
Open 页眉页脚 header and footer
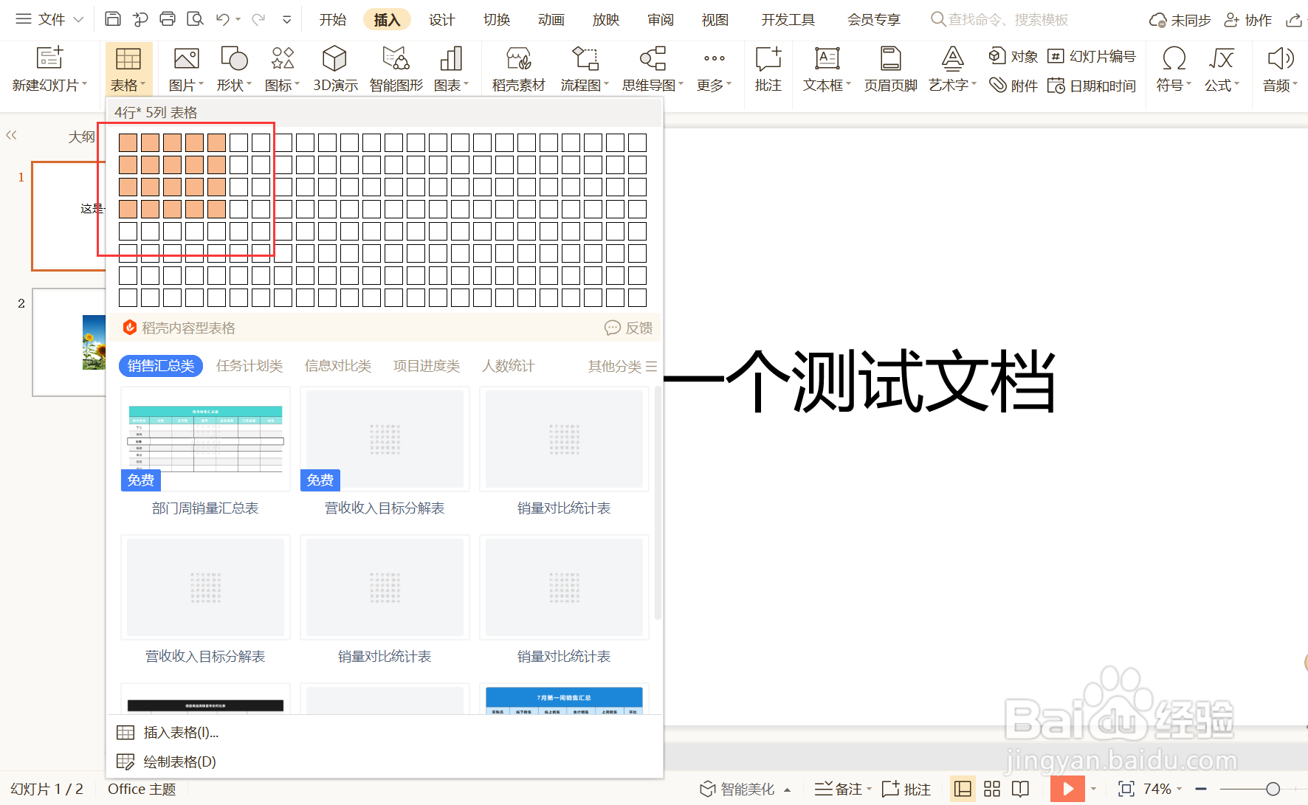[x=890, y=69]
